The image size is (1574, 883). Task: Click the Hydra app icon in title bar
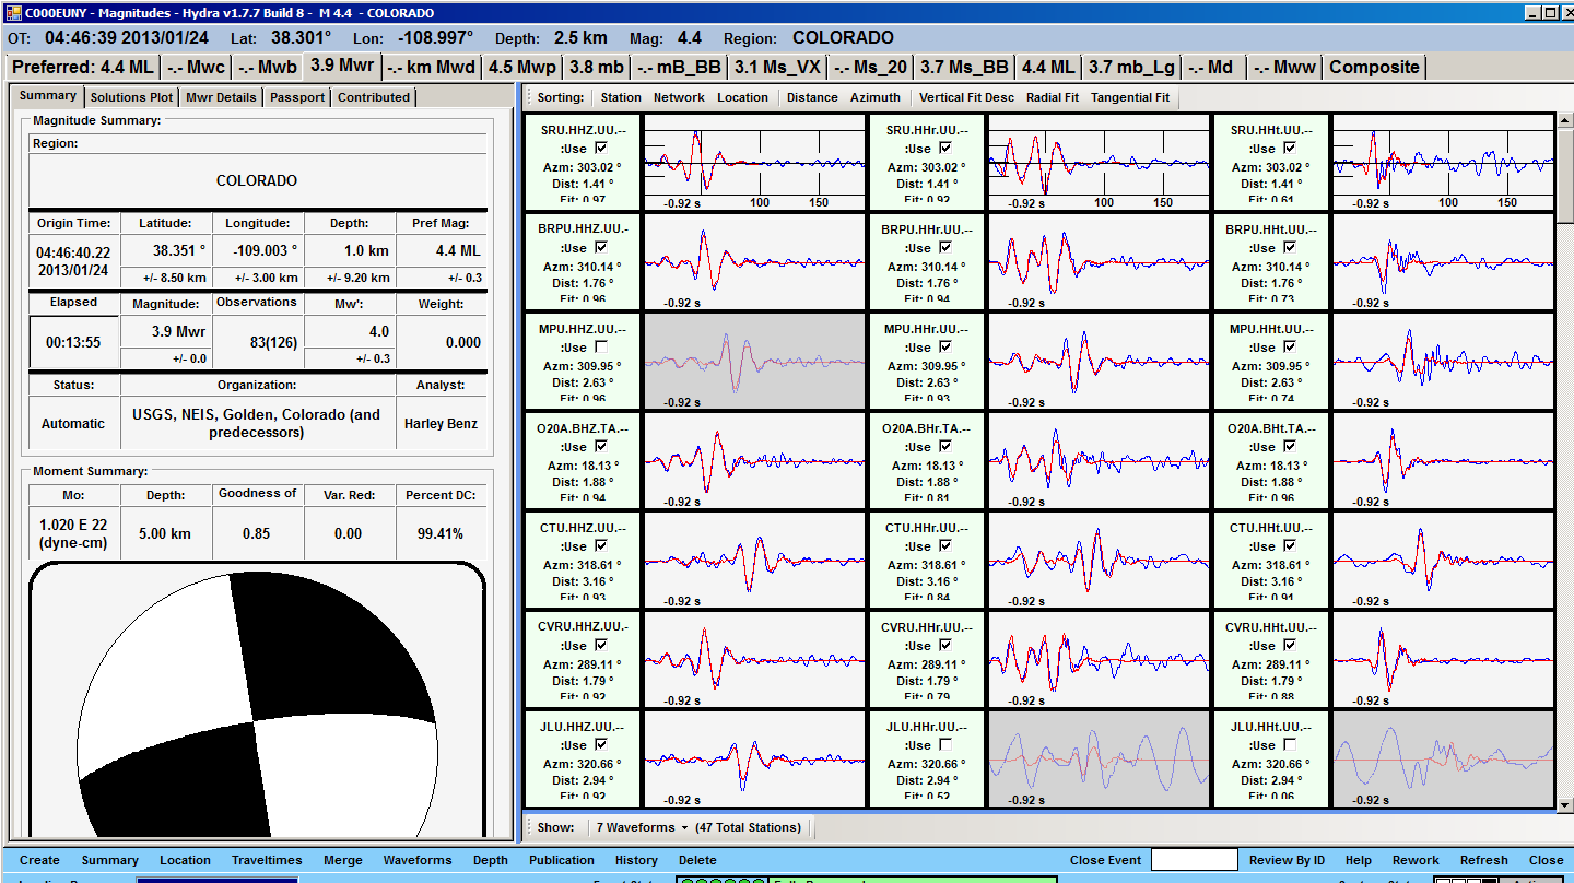click(x=14, y=12)
